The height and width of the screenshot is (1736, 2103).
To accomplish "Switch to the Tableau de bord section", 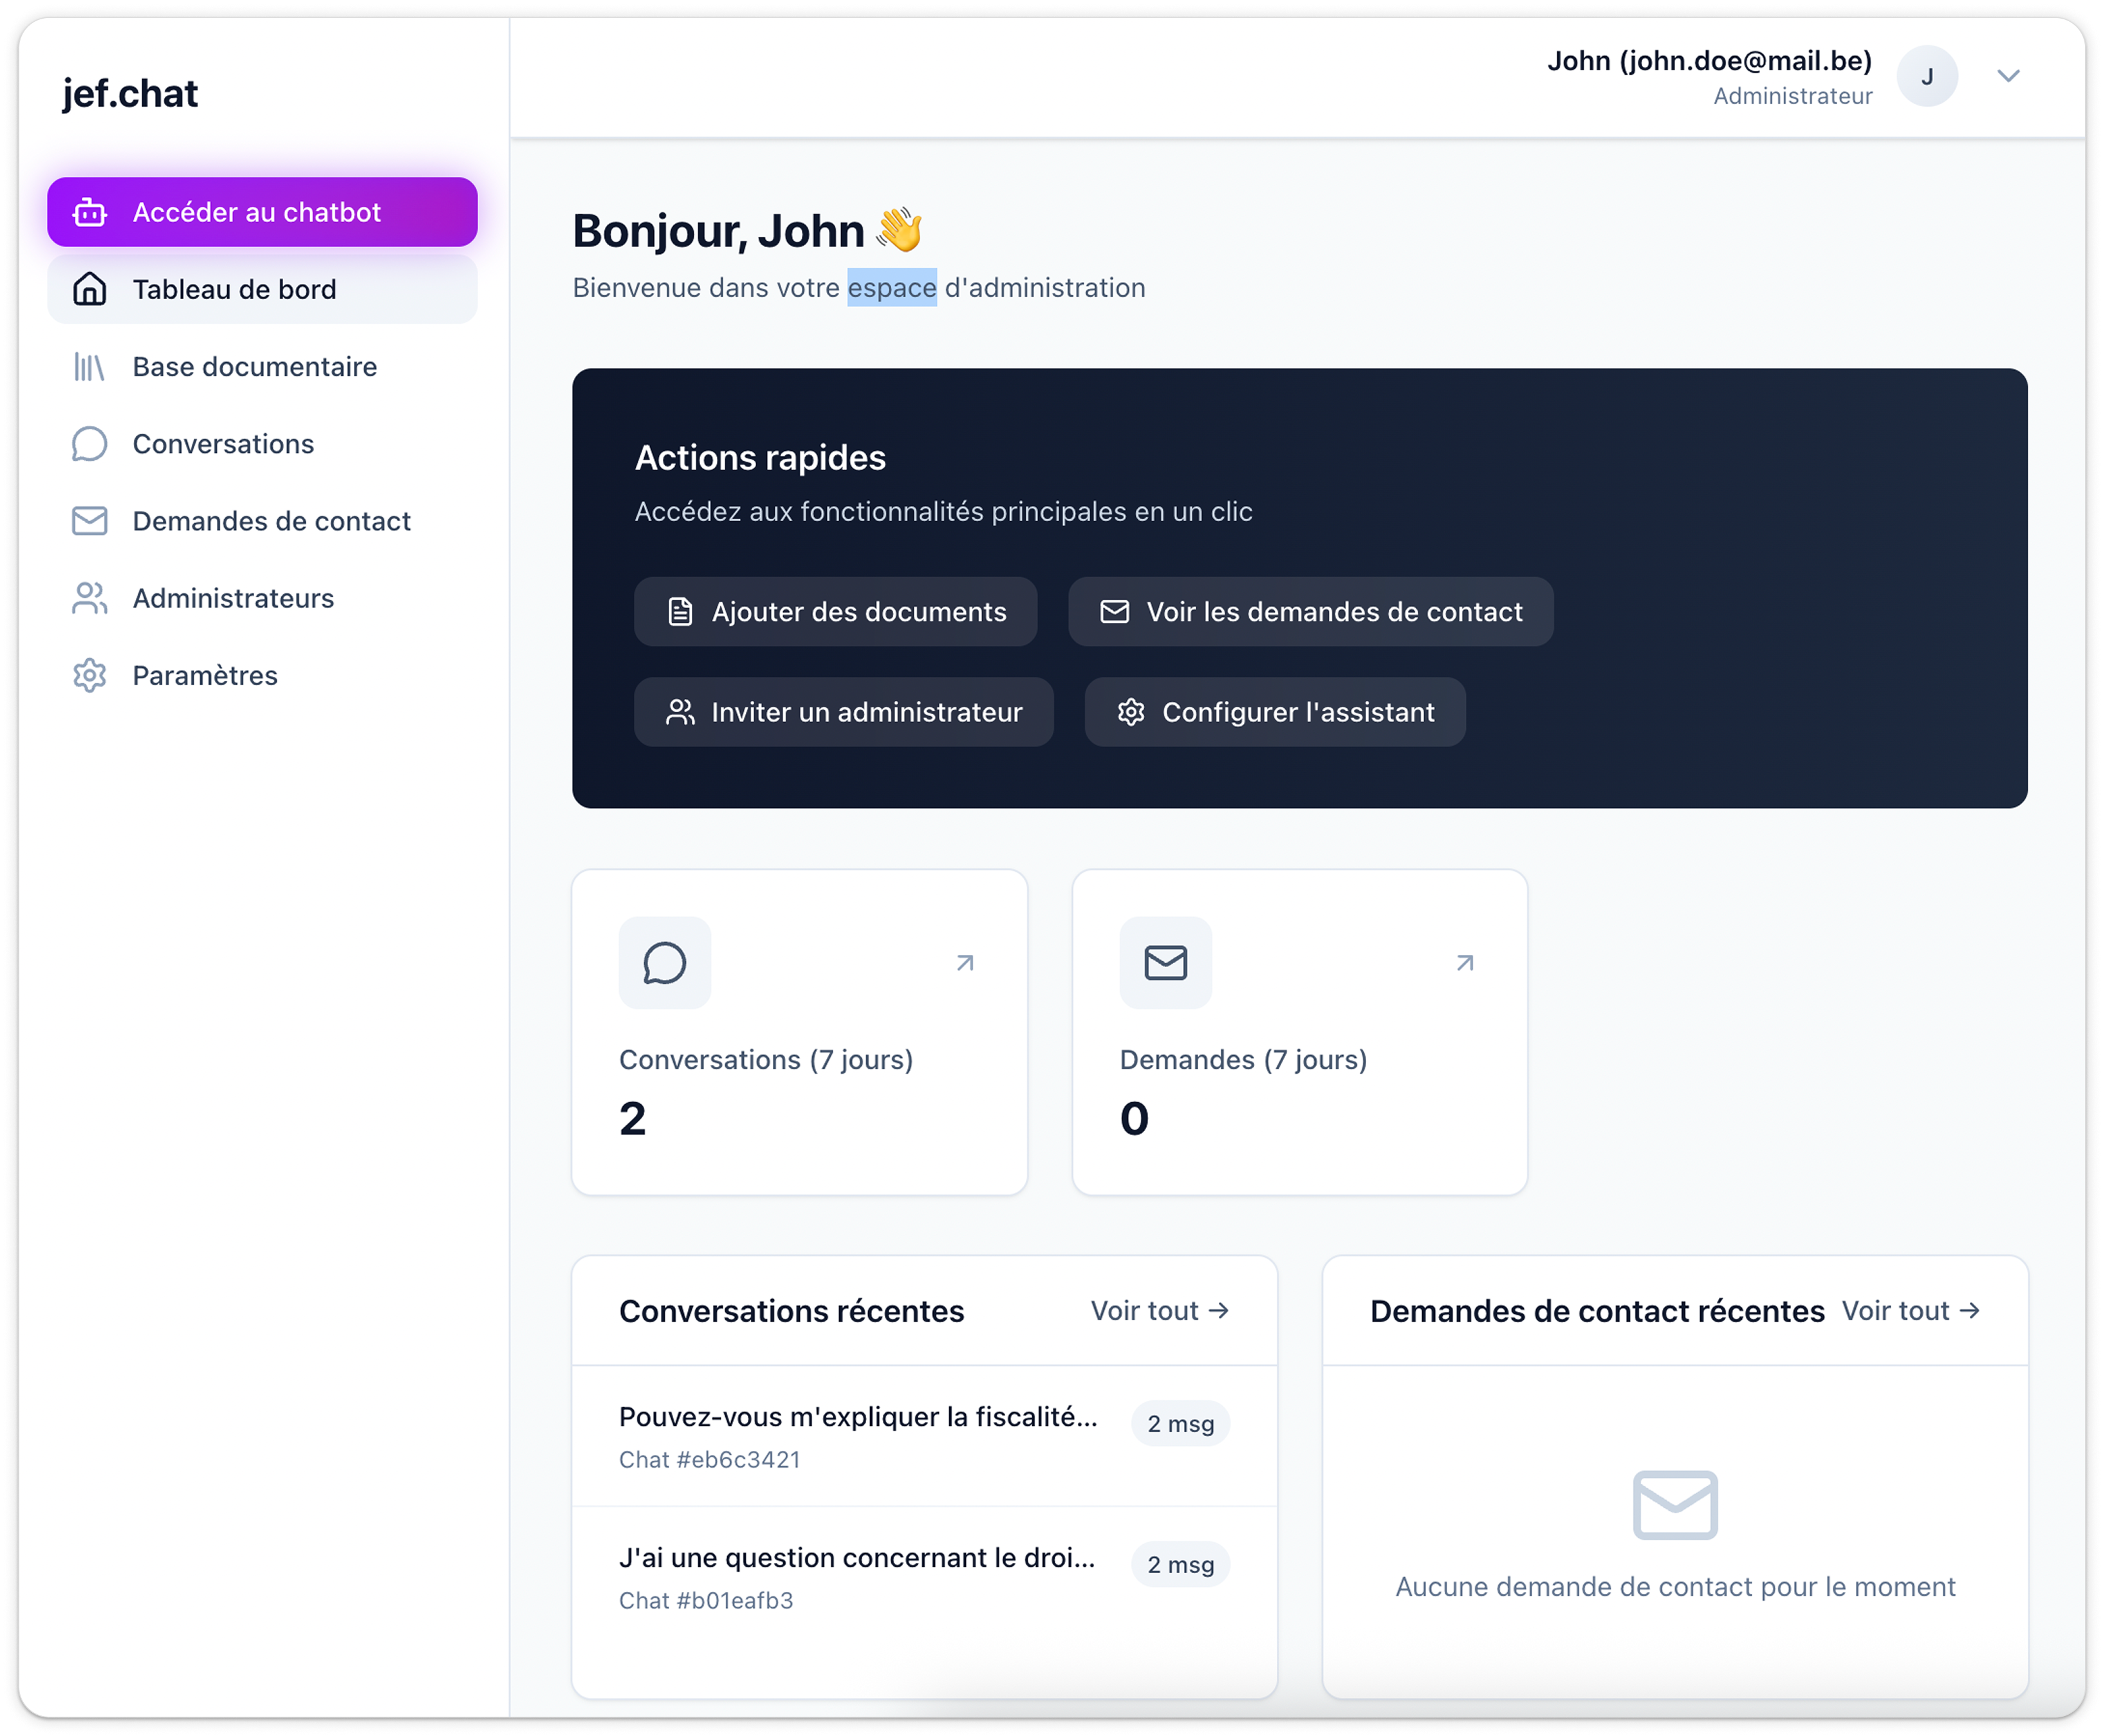I will pos(234,289).
